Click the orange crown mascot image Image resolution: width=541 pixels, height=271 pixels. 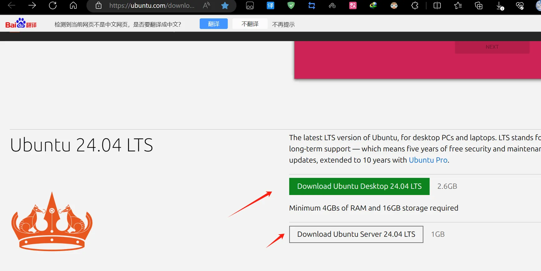pyautogui.click(x=52, y=221)
